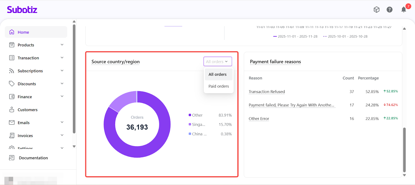The image size is (415, 185).
Task: Click the Subscriptions feed icon
Action: pos(12,71)
